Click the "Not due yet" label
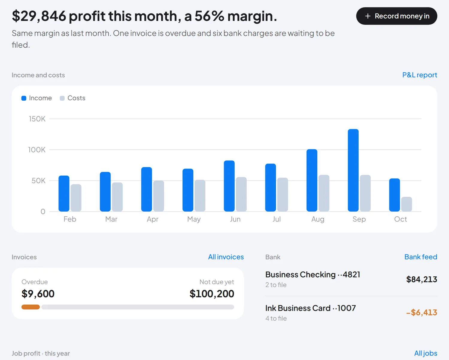Screen dimensions: 449x360 click(x=217, y=282)
